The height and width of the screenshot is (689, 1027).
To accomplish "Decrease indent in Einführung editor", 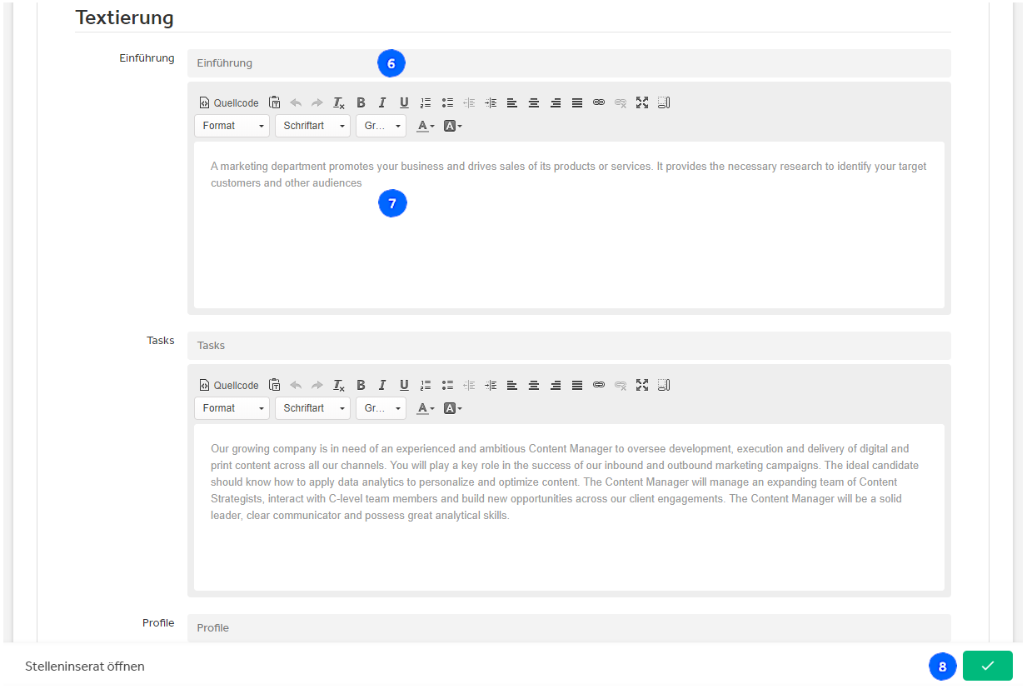I will 469,103.
